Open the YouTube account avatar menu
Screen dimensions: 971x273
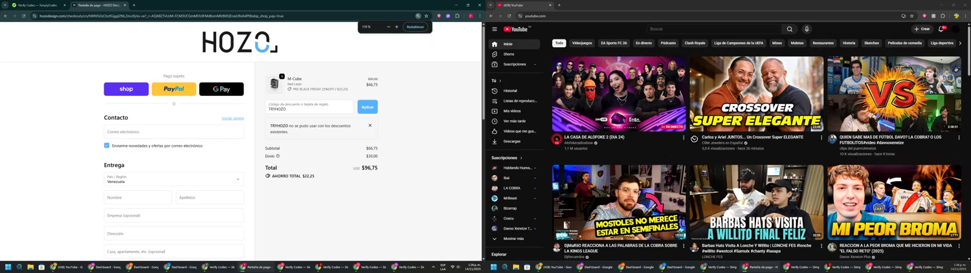click(956, 29)
